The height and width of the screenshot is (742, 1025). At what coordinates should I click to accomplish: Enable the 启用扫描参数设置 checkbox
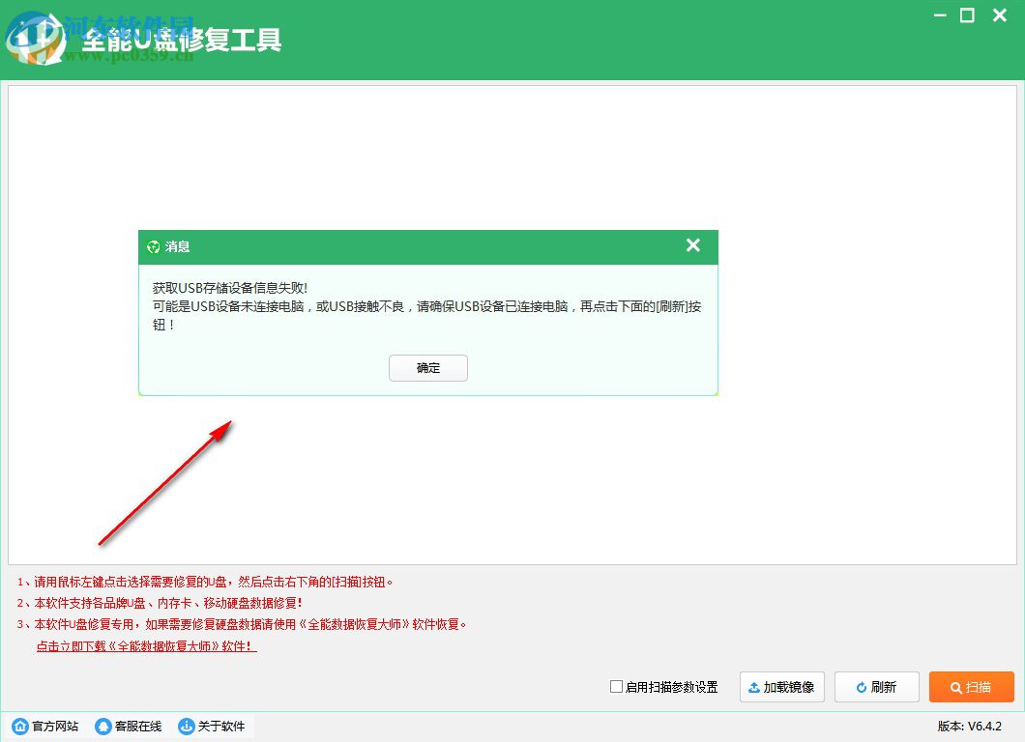(615, 687)
